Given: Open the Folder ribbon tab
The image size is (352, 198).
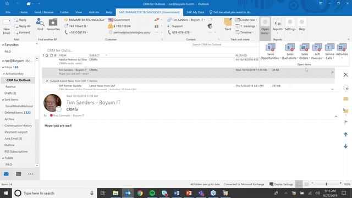Looking at the screenshot, I should click(64, 12).
